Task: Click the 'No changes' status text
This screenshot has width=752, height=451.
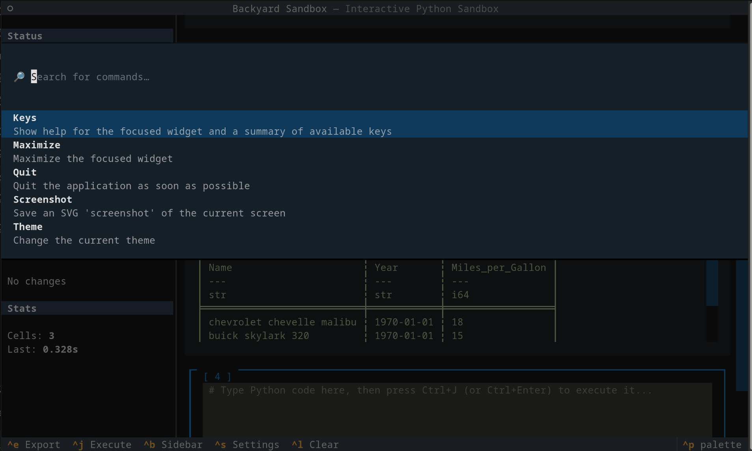Action: pyautogui.click(x=37, y=281)
